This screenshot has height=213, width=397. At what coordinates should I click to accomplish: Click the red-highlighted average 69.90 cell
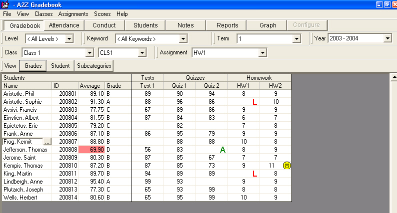click(x=91, y=150)
